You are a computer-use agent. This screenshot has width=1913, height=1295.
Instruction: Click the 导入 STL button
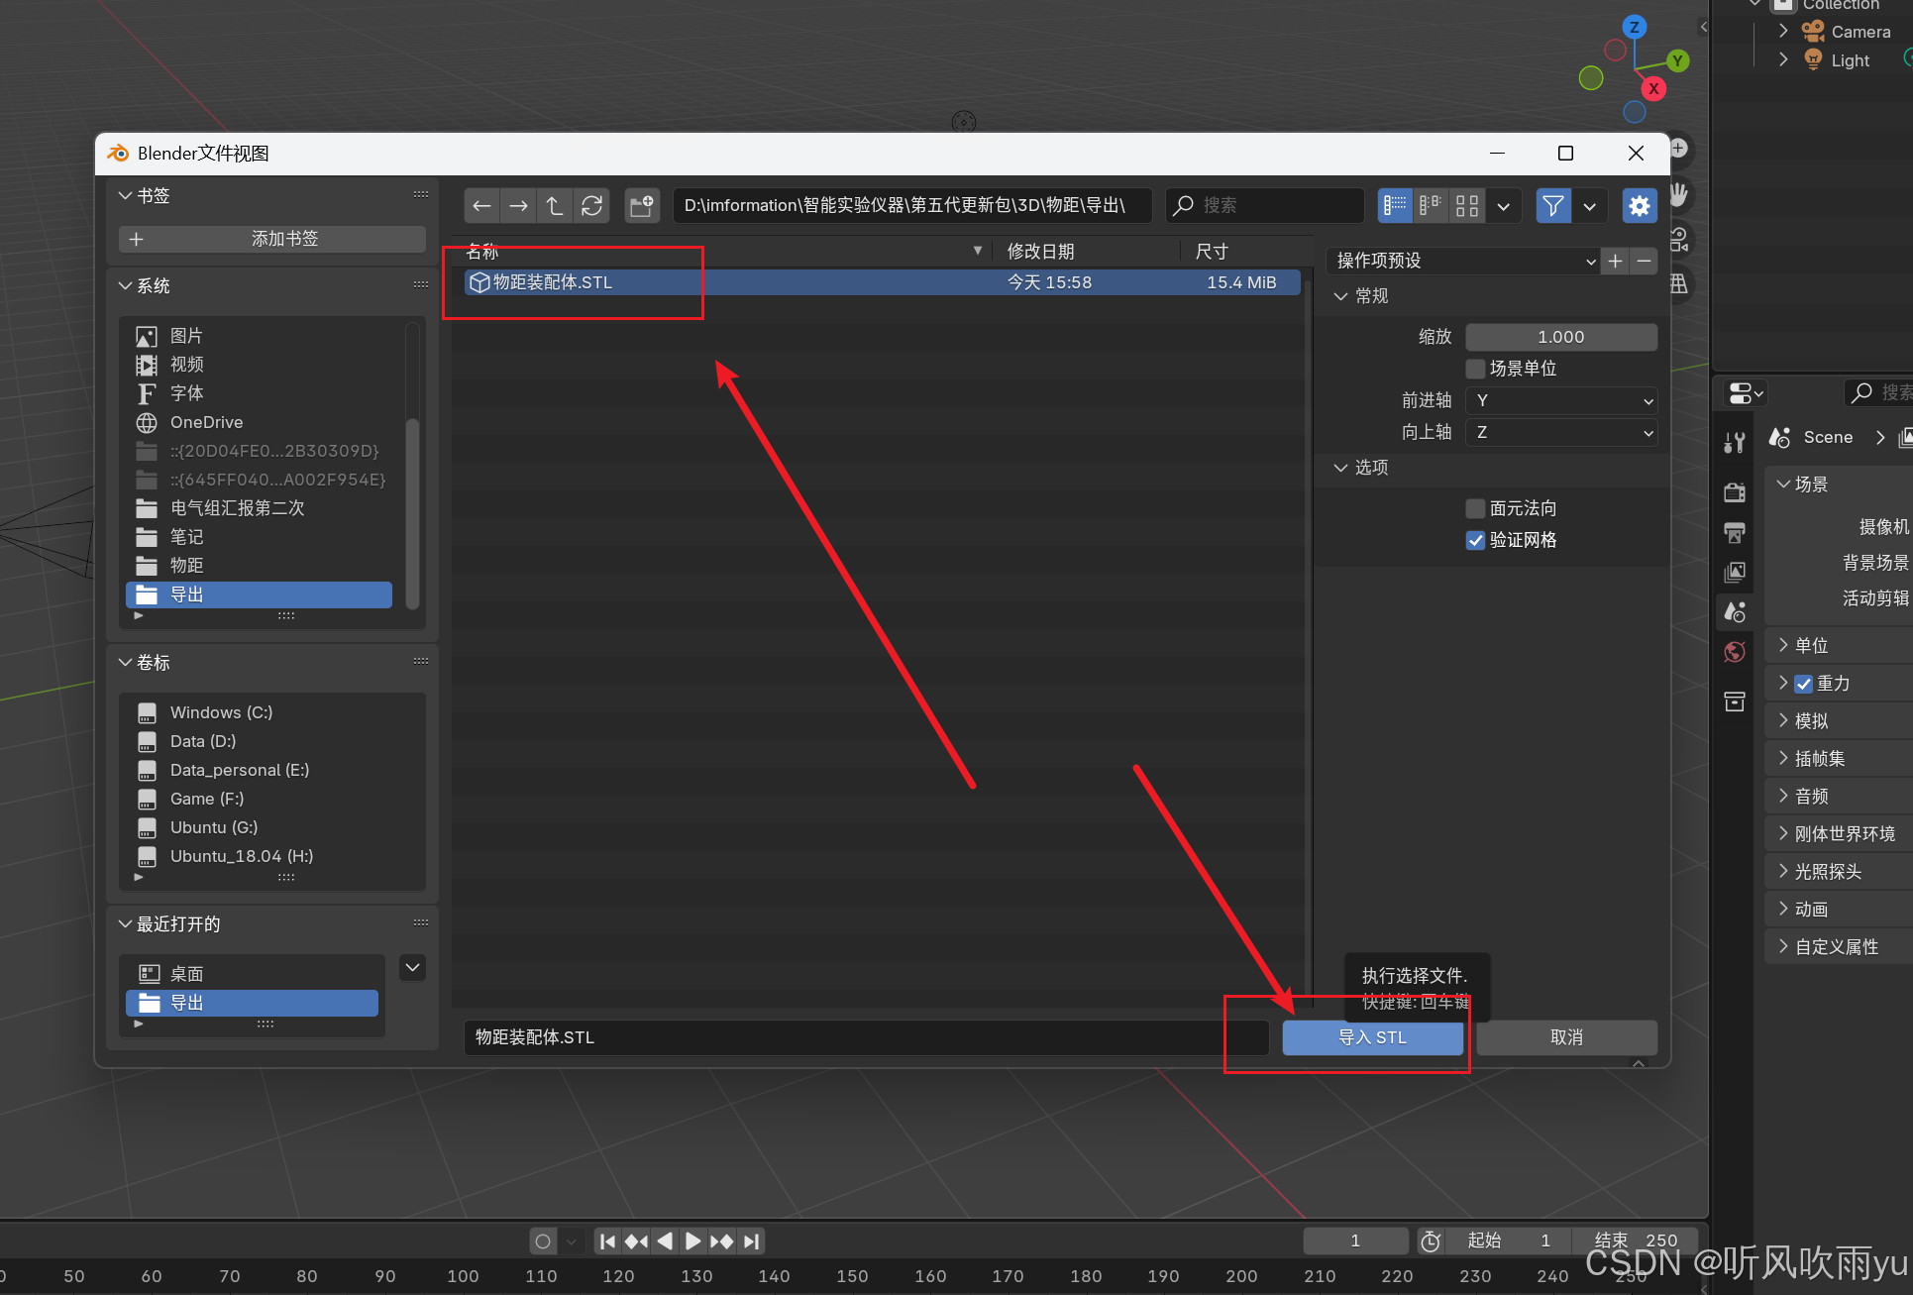[1372, 1037]
